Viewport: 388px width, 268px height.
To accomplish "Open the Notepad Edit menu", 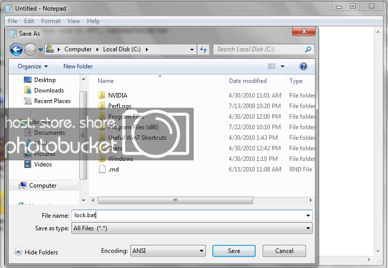I will tap(29, 21).
